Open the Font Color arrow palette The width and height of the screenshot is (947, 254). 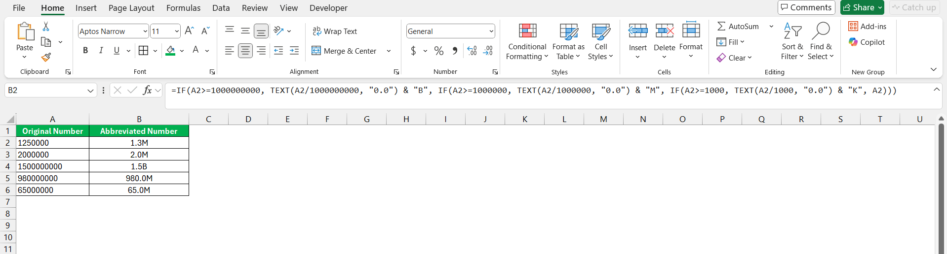[207, 50]
